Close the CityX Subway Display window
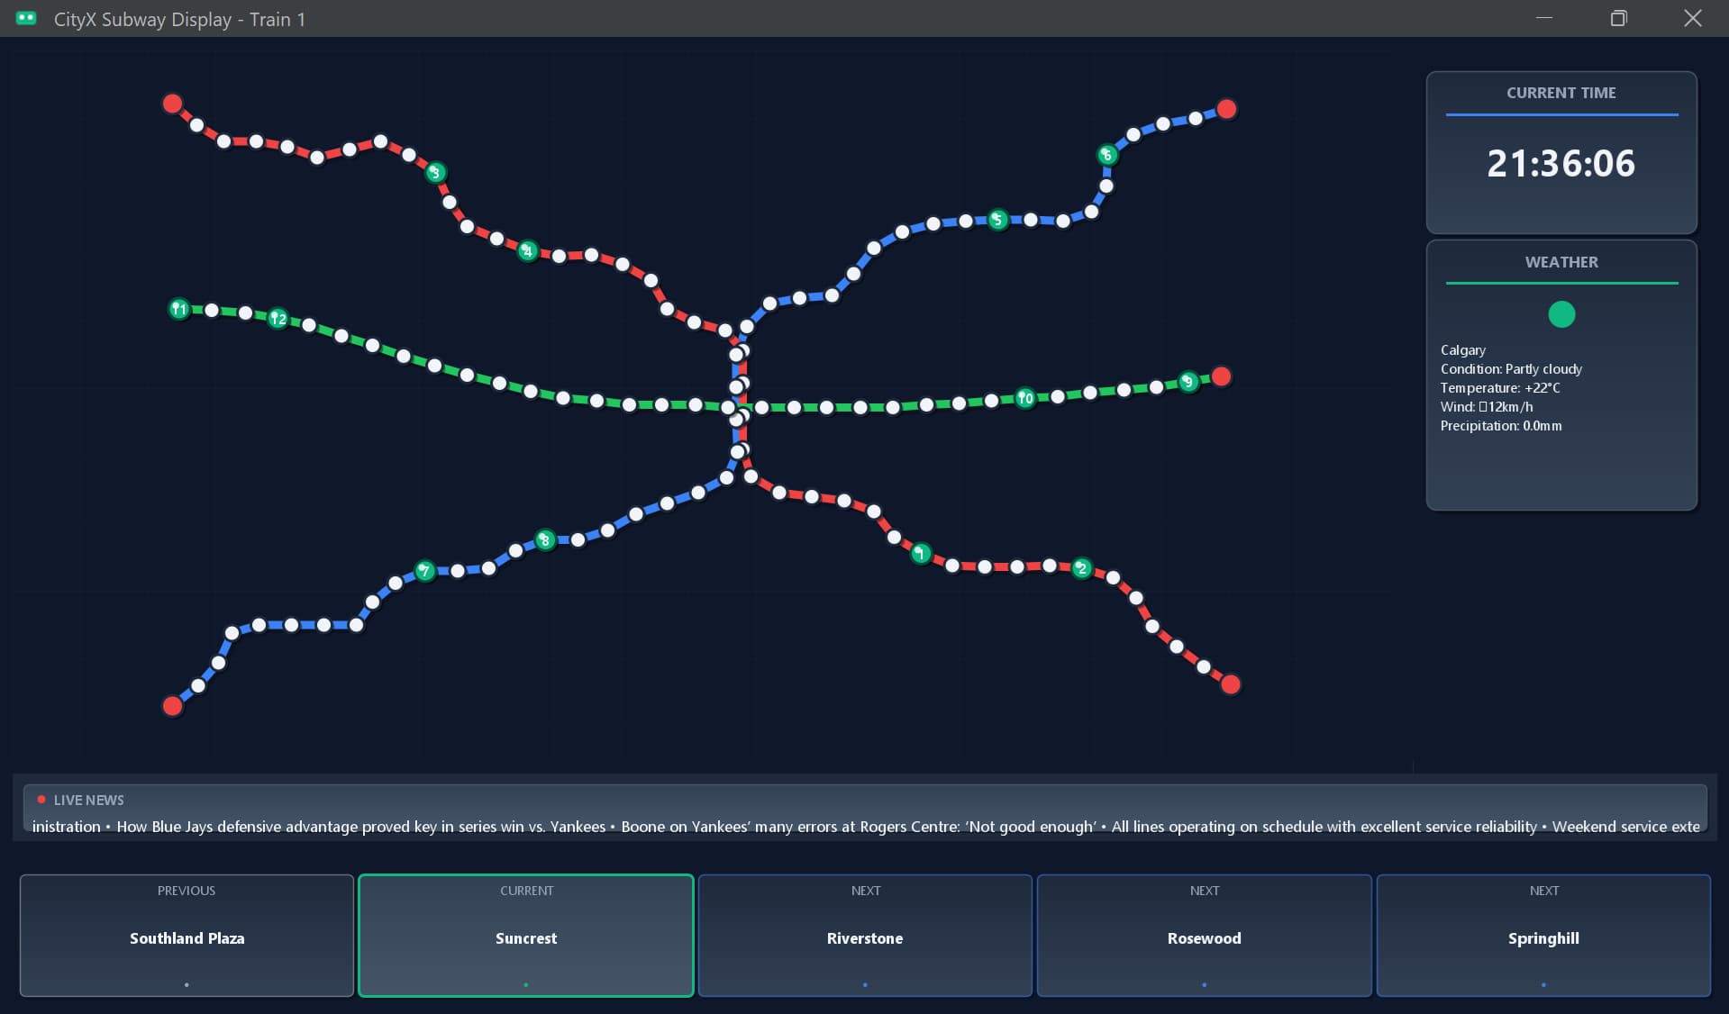1729x1014 pixels. (1693, 18)
